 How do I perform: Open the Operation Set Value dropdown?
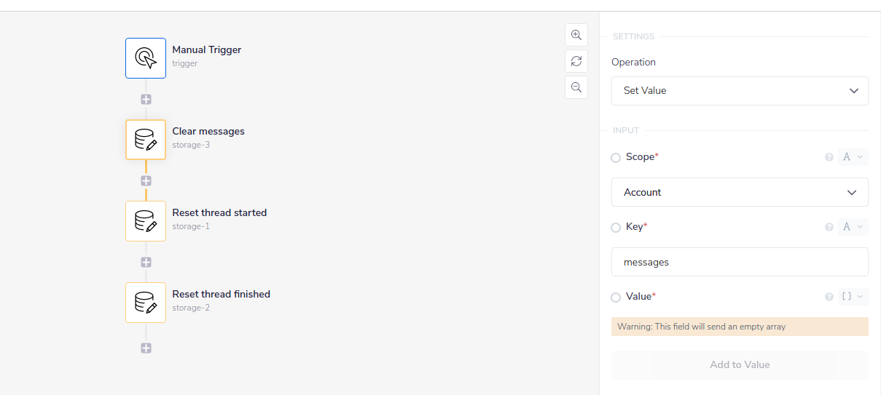[740, 91]
